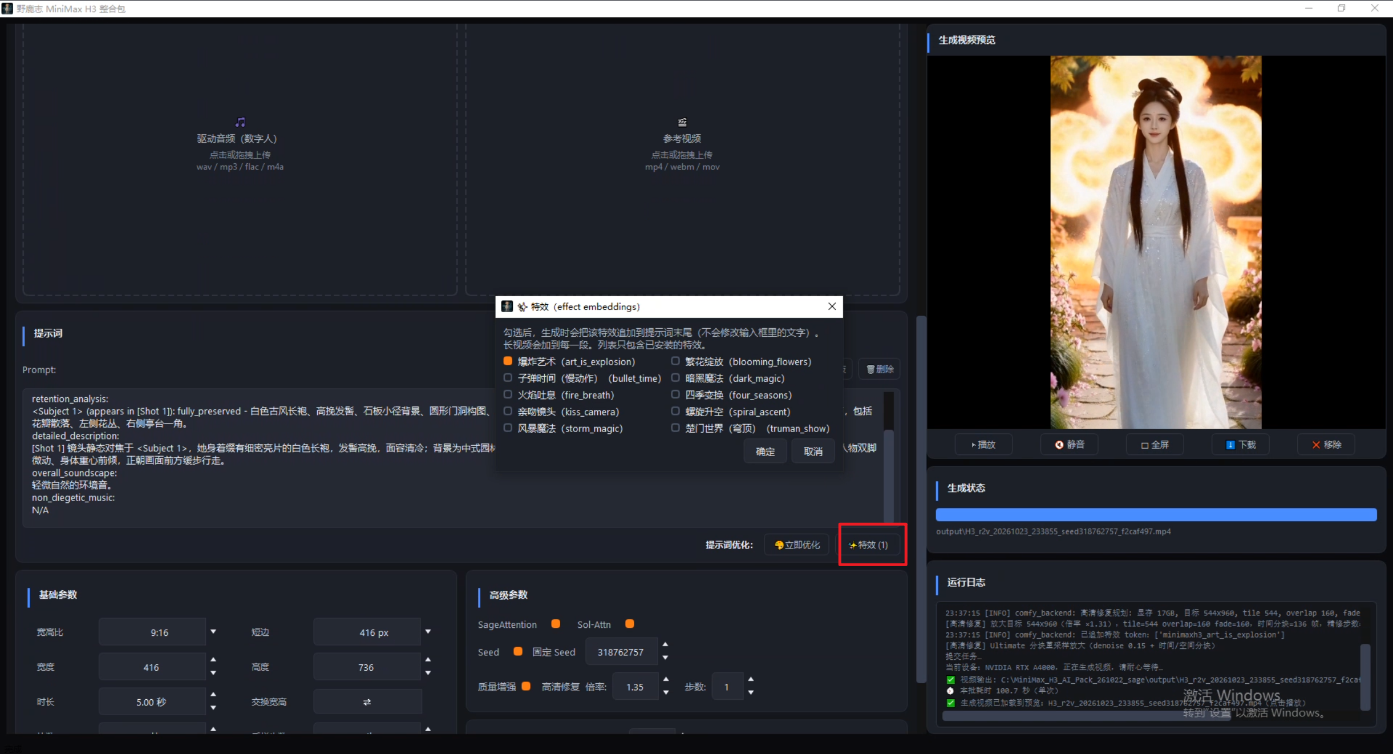The image size is (1393, 754).
Task: Check 火焰吐息 (fire_breath) effect
Action: (508, 394)
